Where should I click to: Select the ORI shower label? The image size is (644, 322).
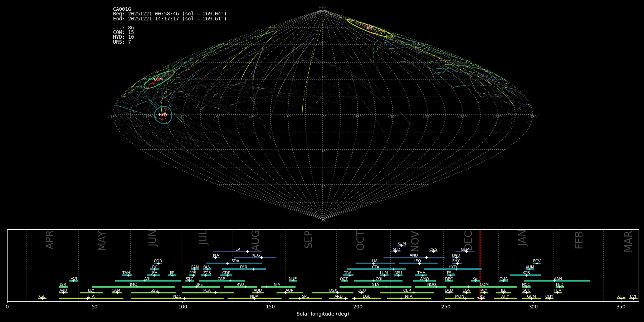click(379, 279)
